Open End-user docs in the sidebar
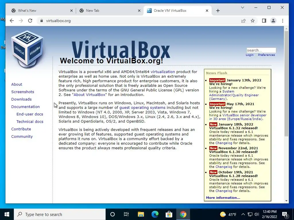The height and width of the screenshot is (220, 294). [x=30, y=114]
